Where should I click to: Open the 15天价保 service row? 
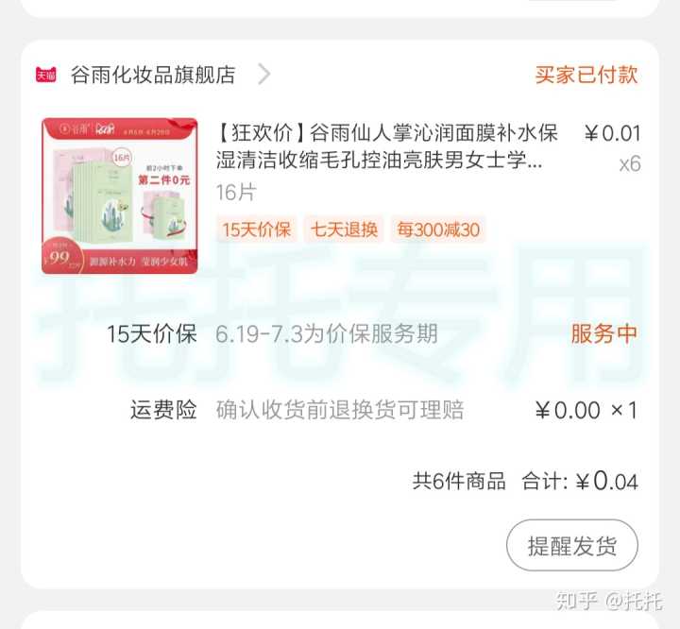point(340,334)
